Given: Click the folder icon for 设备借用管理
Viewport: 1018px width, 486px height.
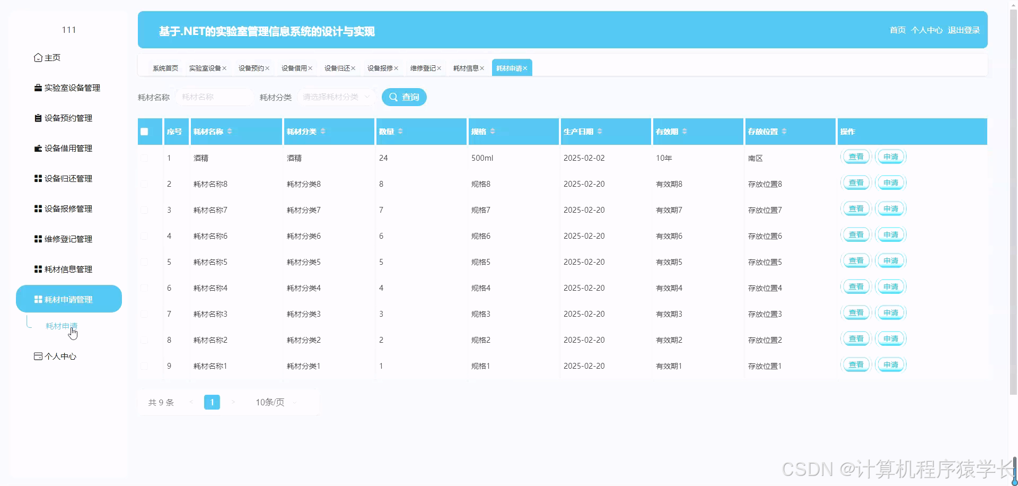Looking at the screenshot, I should pos(38,148).
